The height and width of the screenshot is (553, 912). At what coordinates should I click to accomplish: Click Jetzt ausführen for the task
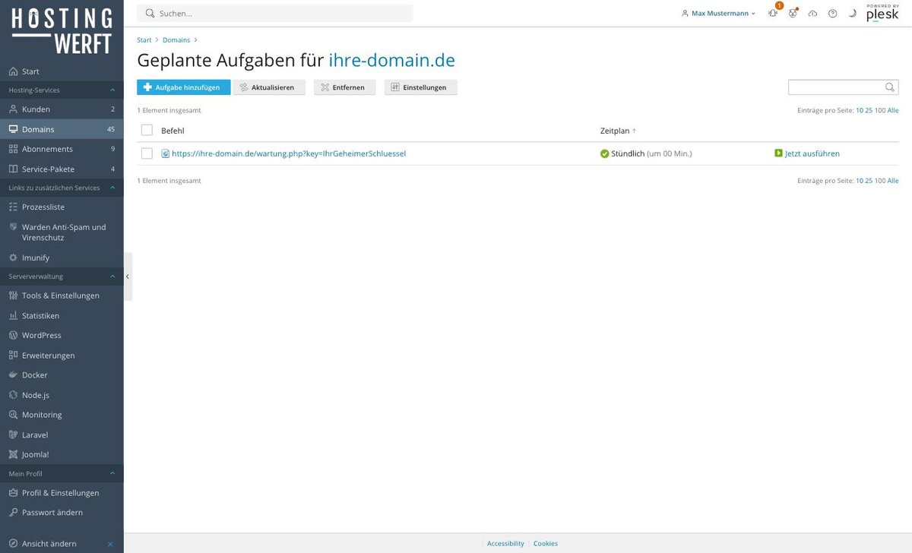click(x=807, y=153)
